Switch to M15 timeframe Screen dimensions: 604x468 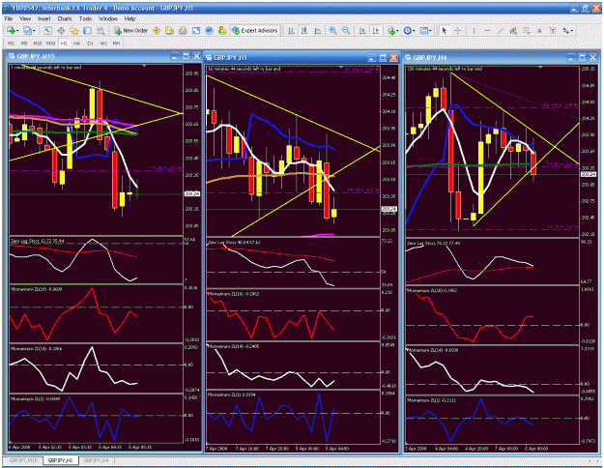click(38, 44)
